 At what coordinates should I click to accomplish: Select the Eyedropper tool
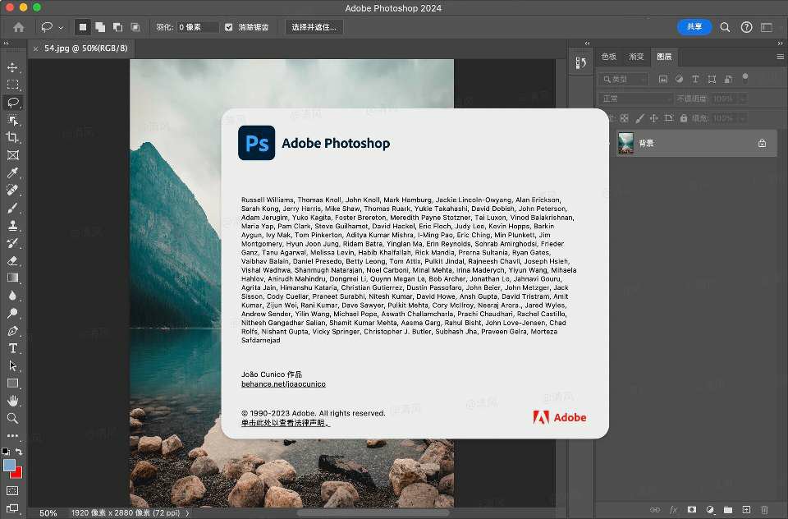click(x=12, y=172)
